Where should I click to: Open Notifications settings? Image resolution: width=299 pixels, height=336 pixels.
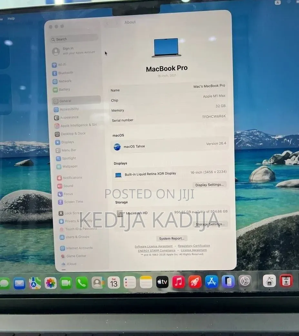click(70, 178)
